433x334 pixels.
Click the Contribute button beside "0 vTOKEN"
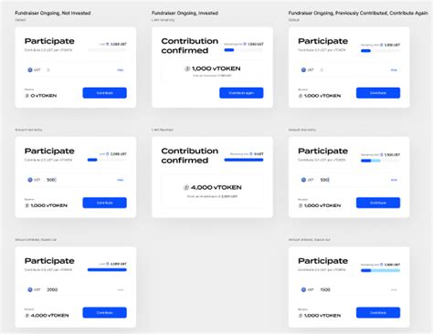click(104, 93)
